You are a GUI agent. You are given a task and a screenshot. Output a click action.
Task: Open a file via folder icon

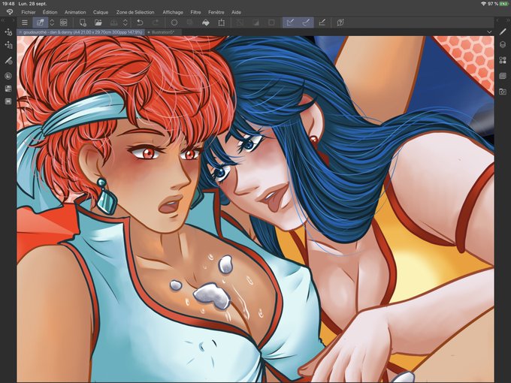click(98, 23)
